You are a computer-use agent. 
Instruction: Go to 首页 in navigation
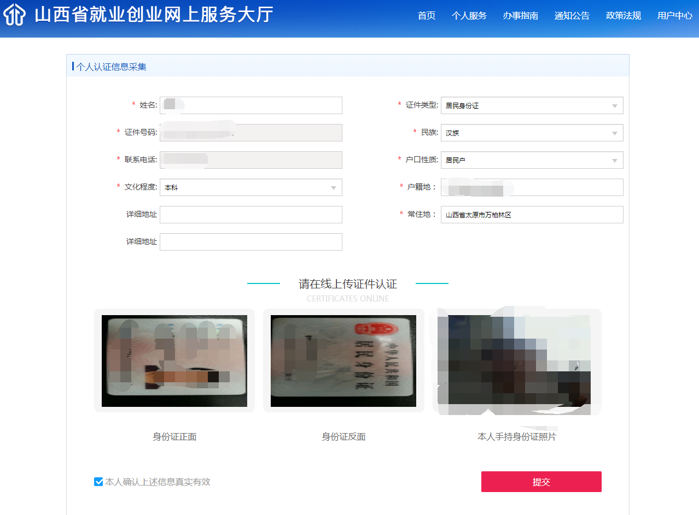(x=427, y=16)
